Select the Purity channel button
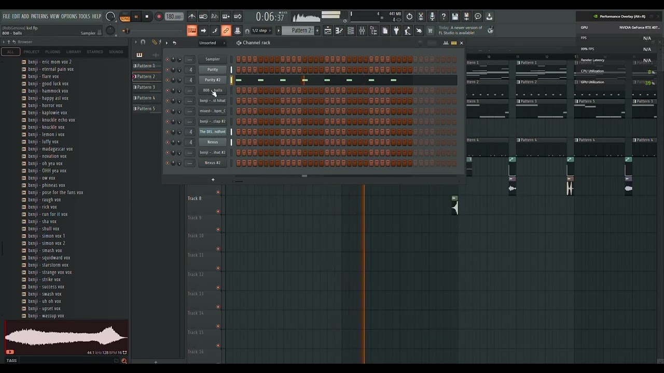The height and width of the screenshot is (373, 664). [213, 69]
